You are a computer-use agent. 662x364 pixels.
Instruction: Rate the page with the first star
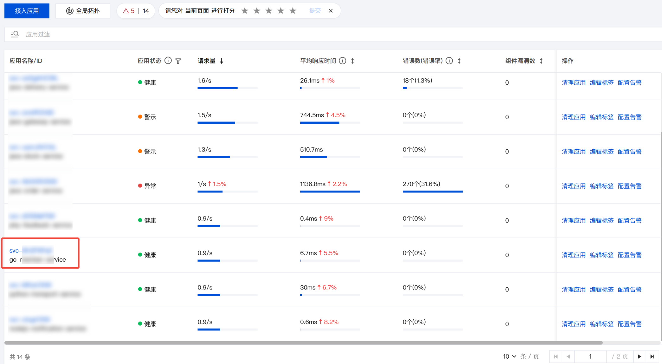[x=245, y=11]
